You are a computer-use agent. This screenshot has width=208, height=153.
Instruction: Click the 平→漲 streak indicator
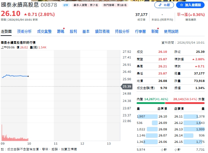coord(191,15)
